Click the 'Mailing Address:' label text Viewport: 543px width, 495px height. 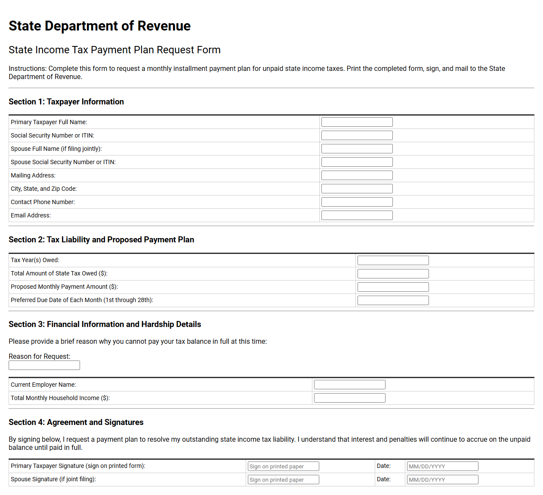pos(33,175)
